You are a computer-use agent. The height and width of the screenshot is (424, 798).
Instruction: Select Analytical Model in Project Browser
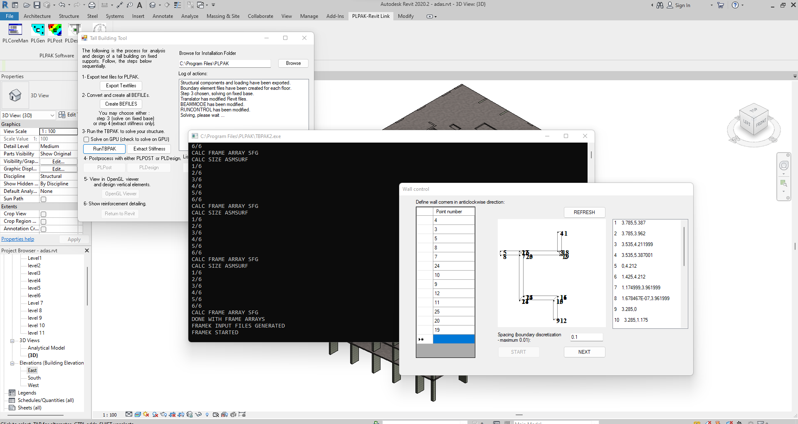(x=46, y=348)
